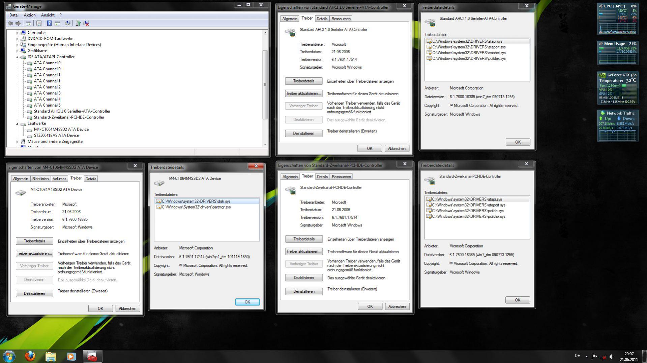Click the icon beside atapi.sys in AHCI driver details

[429, 41]
